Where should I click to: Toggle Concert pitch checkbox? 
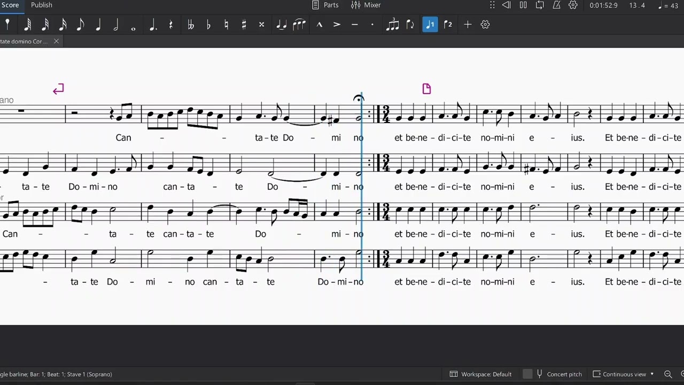528,374
